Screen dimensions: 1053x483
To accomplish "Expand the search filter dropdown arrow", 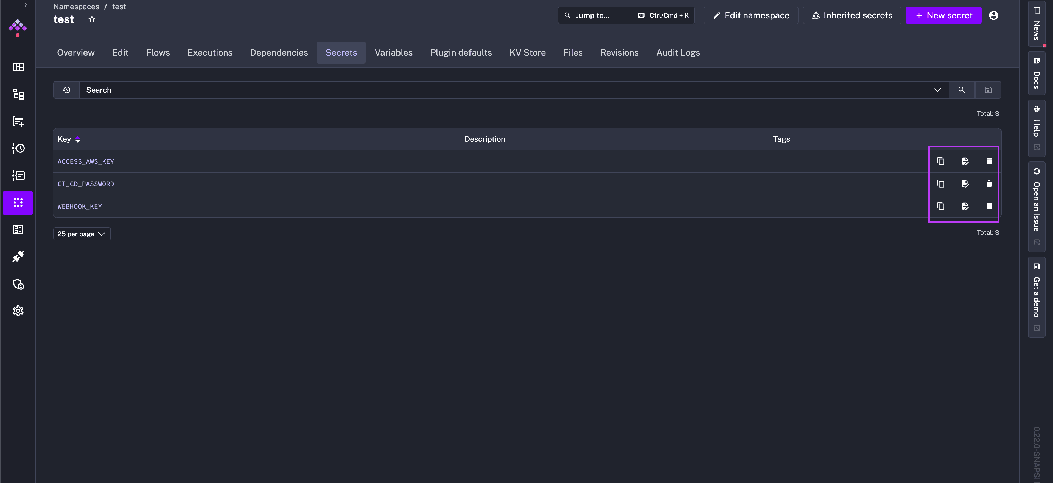I will 937,90.
